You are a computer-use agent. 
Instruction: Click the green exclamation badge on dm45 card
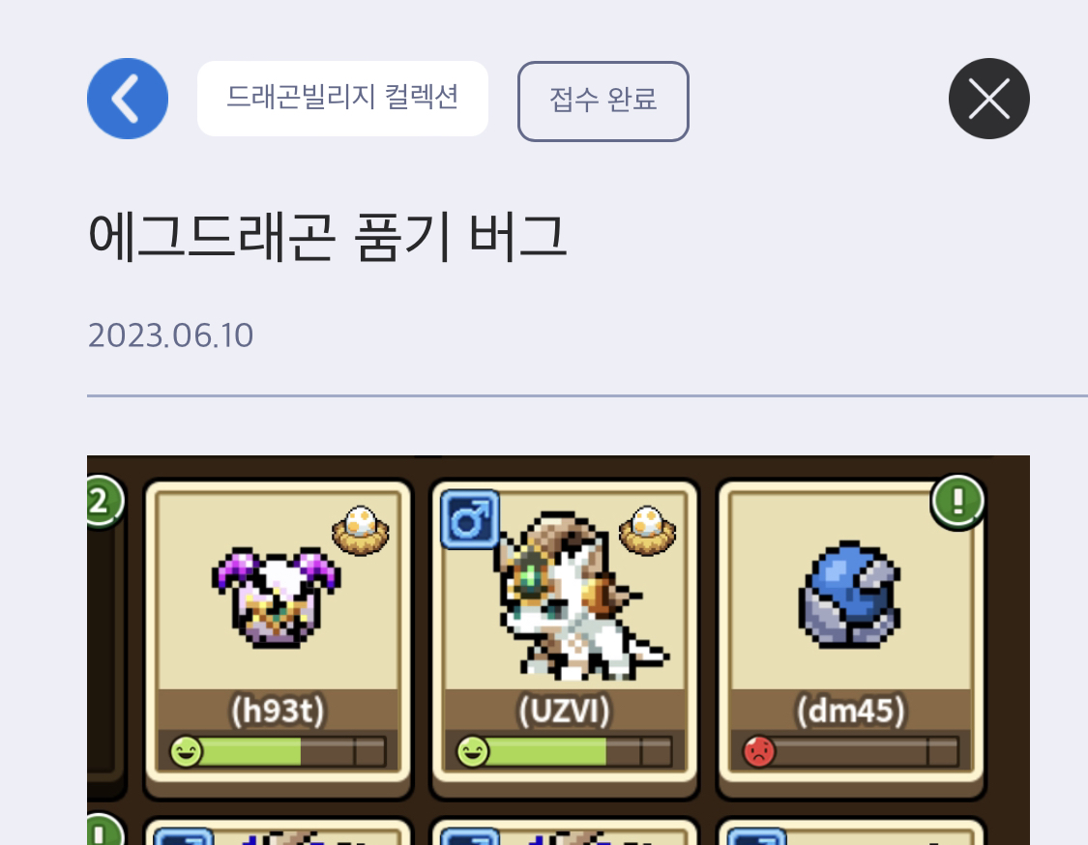point(958,502)
